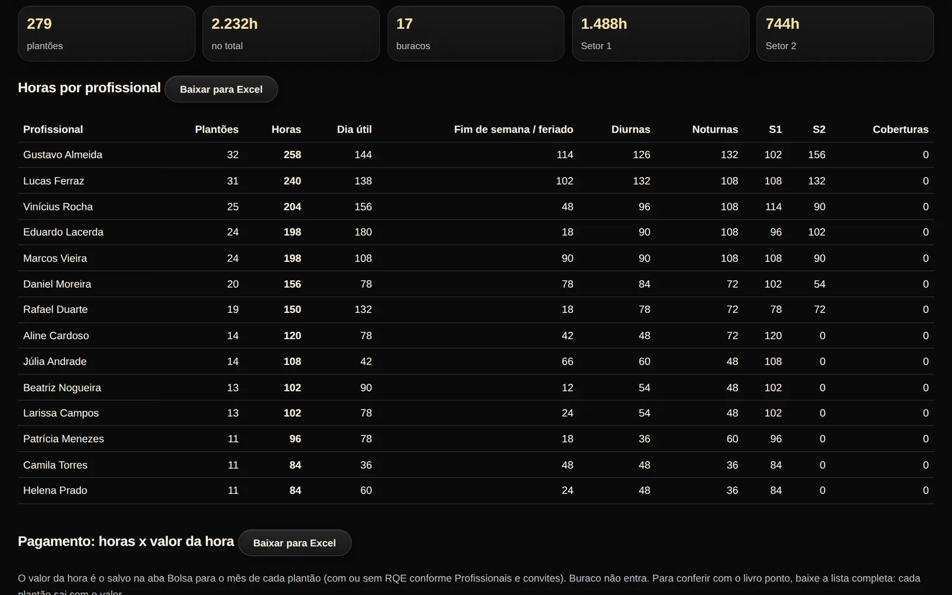Select the Lucas Ferraz row name
This screenshot has width=952, height=595.
[x=54, y=181]
